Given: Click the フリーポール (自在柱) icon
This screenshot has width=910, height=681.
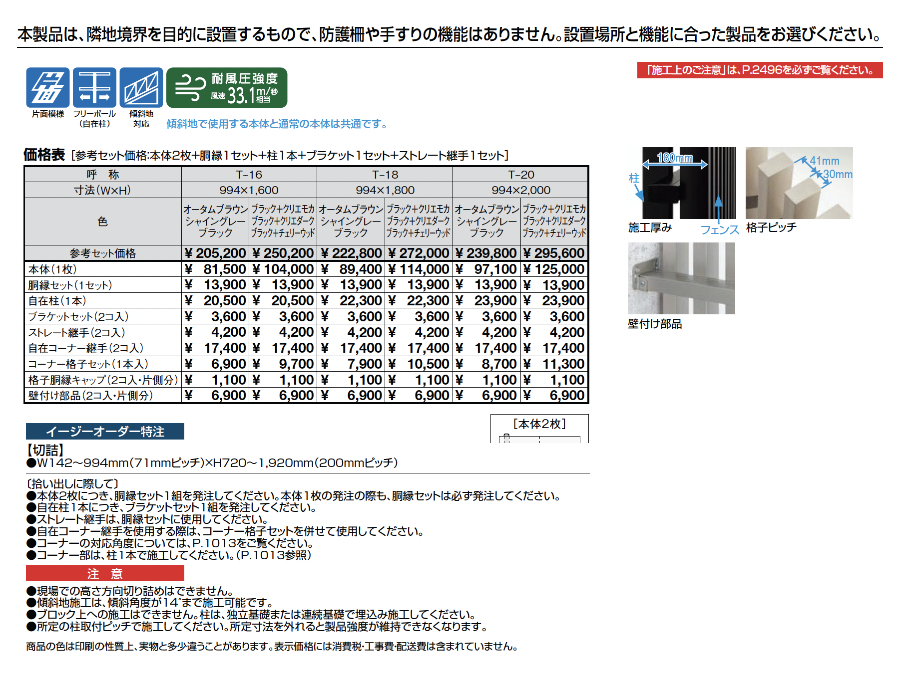Looking at the screenshot, I should 94,88.
